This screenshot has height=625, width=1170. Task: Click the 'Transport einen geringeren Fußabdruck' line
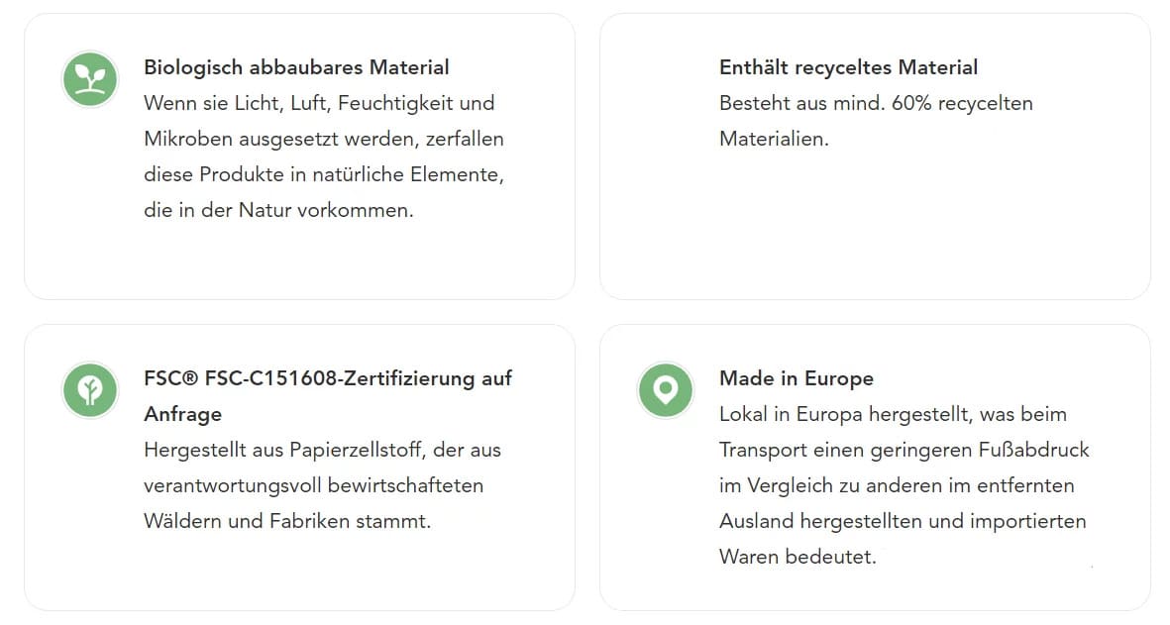(x=904, y=450)
